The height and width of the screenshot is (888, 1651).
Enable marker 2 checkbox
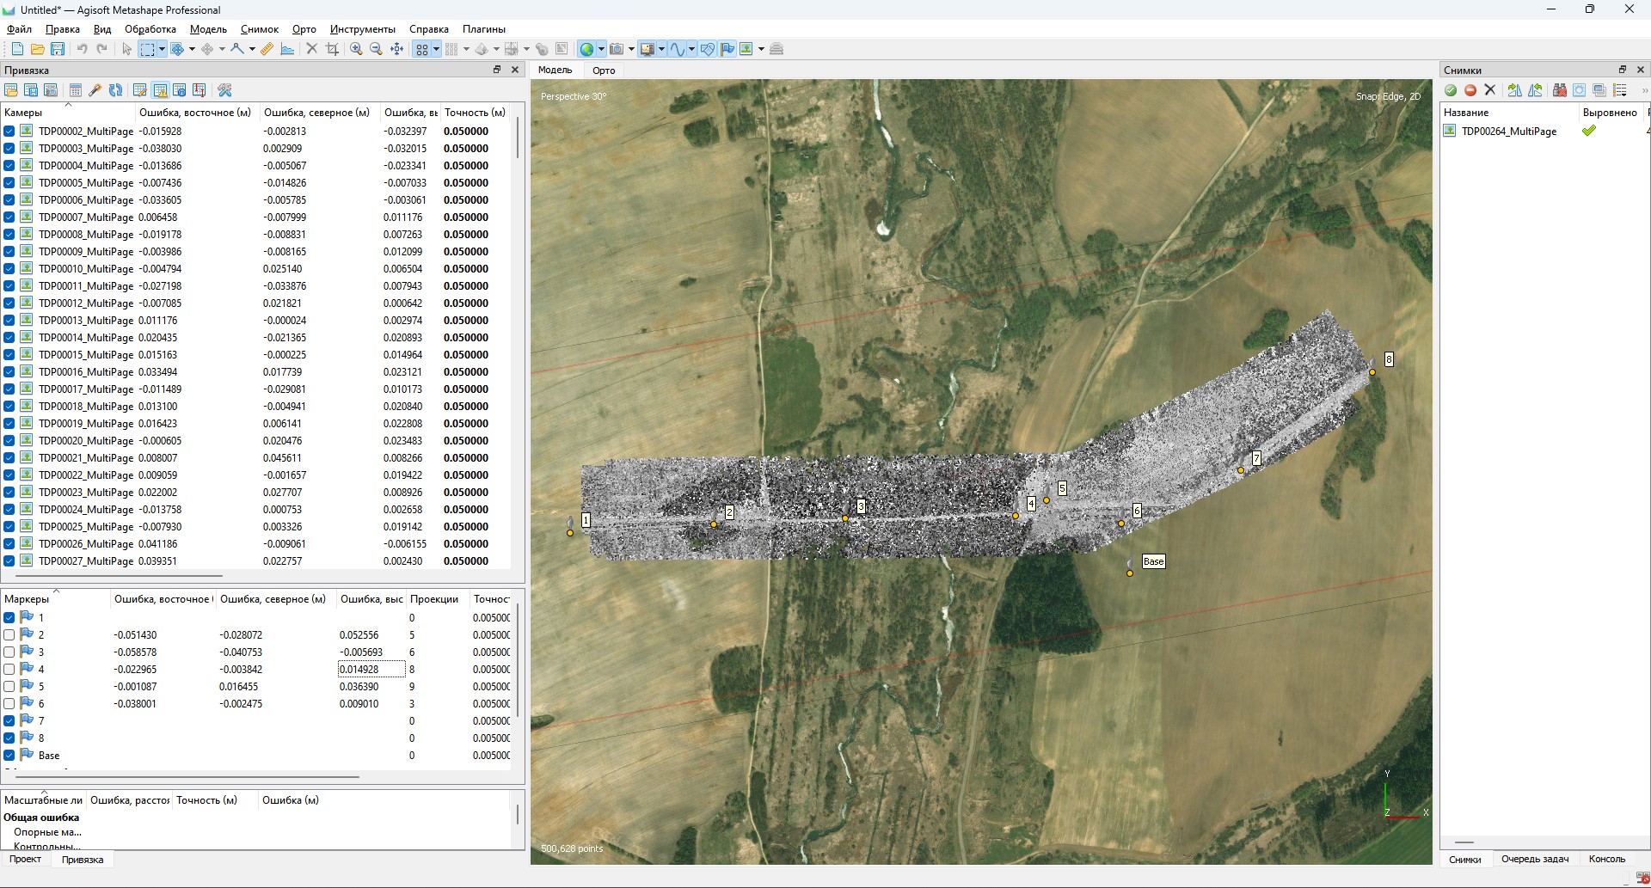9,635
